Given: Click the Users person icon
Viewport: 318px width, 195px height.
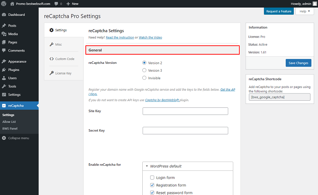Looking at the screenshot, I should pyautogui.click(x=4, y=78).
